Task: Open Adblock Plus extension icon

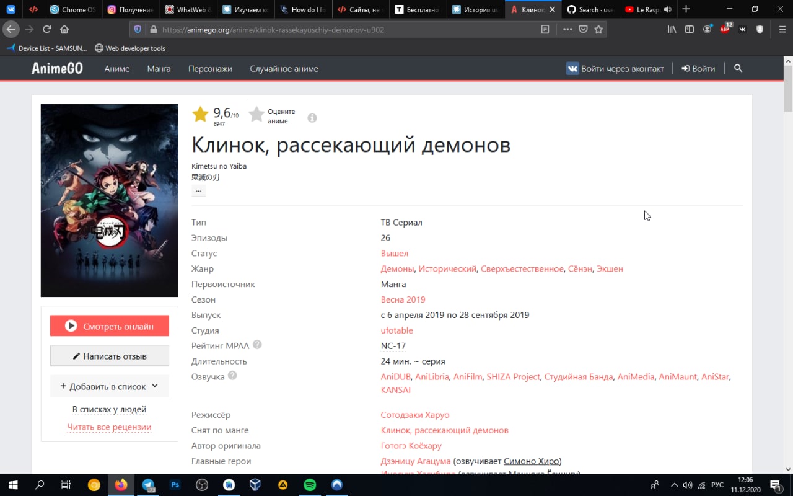Action: [x=725, y=29]
